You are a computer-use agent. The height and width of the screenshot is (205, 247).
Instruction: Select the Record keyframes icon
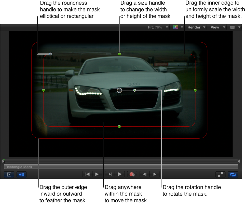tap(132, 174)
